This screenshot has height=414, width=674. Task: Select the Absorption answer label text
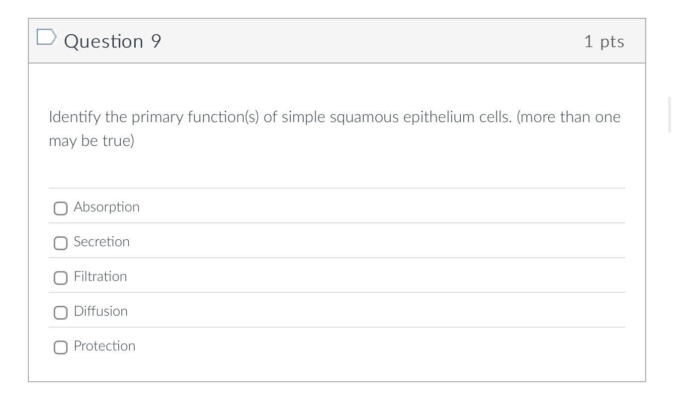tap(106, 207)
